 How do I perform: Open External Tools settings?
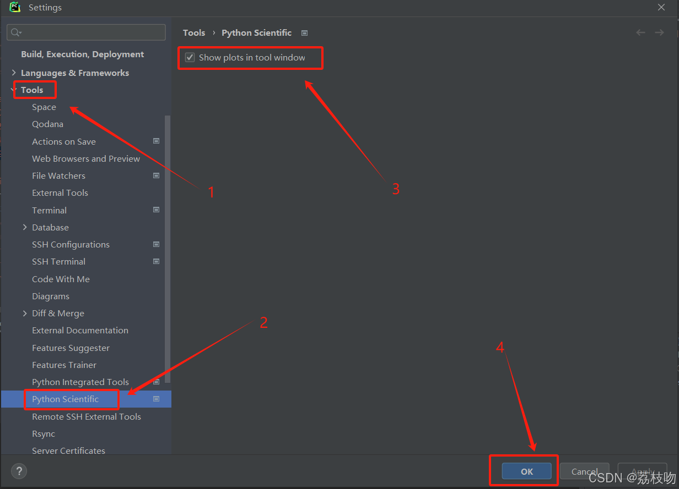pyautogui.click(x=60, y=193)
